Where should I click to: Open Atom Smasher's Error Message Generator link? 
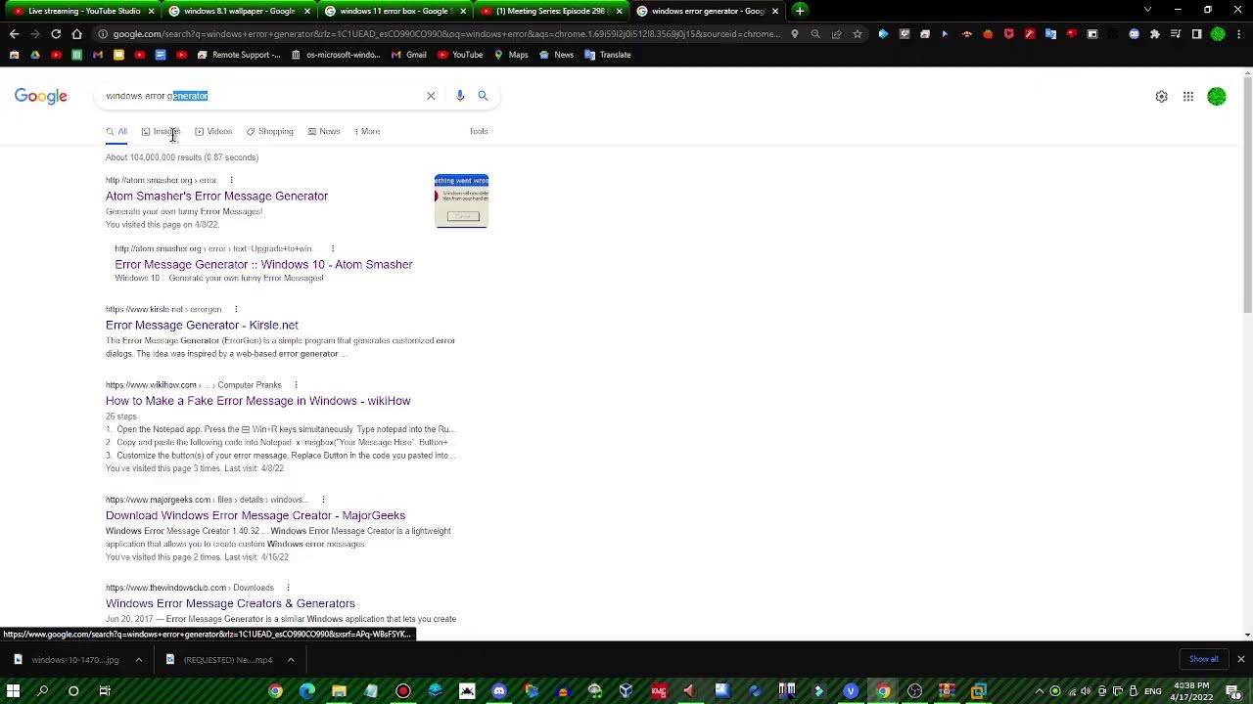216,196
